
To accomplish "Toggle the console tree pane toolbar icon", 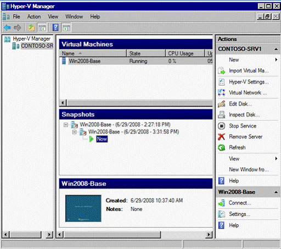I will coord(42,28).
